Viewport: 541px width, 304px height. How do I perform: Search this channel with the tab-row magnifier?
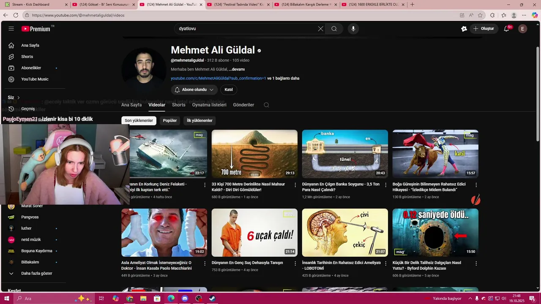[x=266, y=105]
